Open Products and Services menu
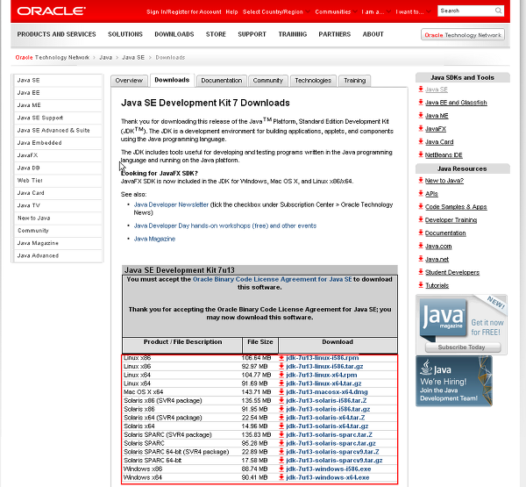This screenshot has width=526, height=487. pos(56,34)
